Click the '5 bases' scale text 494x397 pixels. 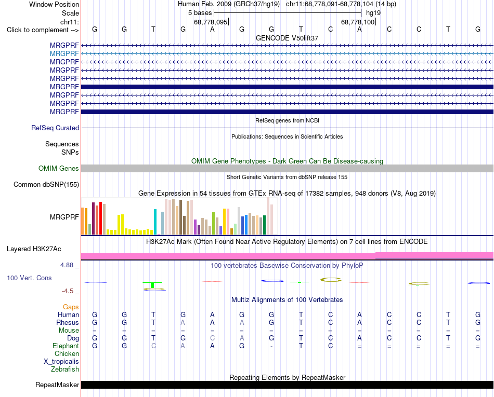200,13
